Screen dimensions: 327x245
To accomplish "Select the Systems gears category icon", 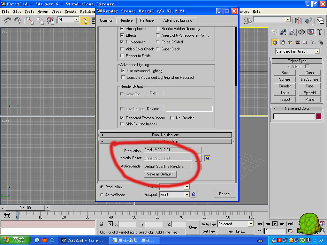I will point(321,42).
